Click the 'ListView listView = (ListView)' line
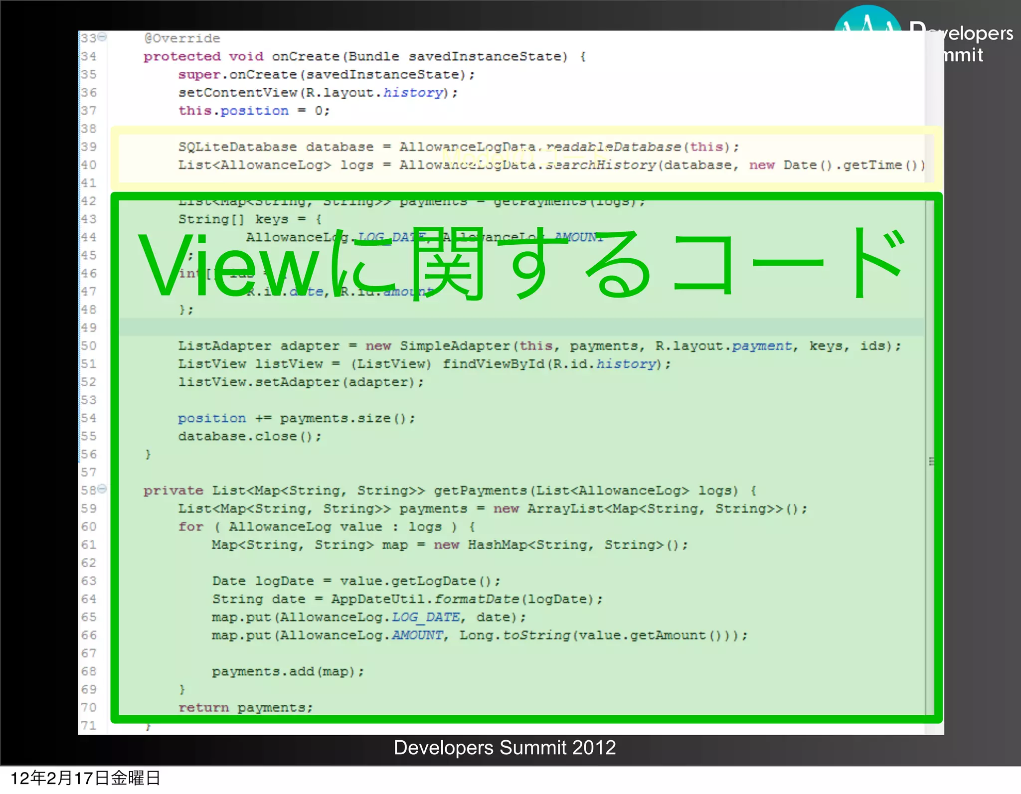This screenshot has height=794, width=1021. (425, 364)
